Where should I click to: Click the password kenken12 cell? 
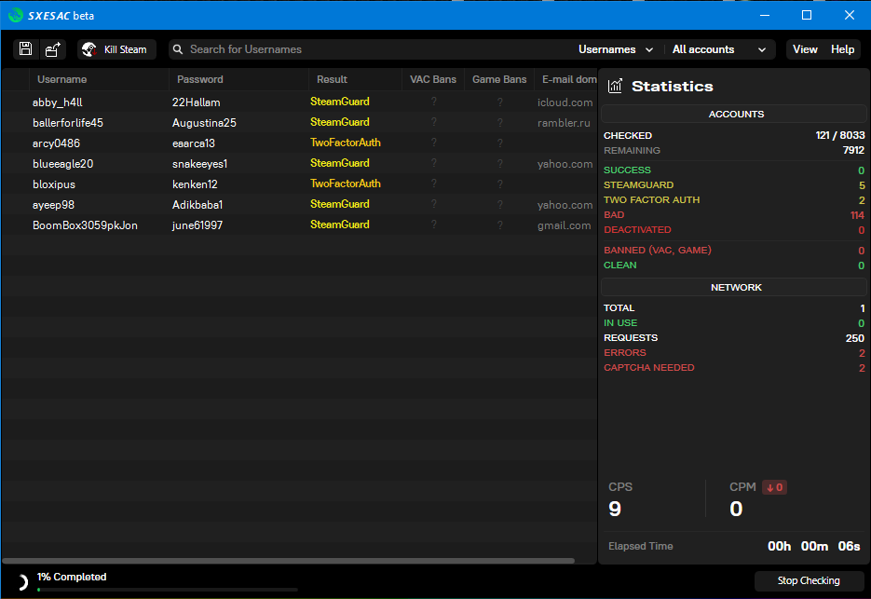[x=195, y=184]
